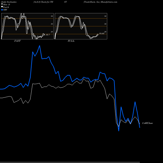The height and width of the screenshot is (163, 163).
Task: Click the 80 level label in FULL chart
Action: tap(105, 16)
